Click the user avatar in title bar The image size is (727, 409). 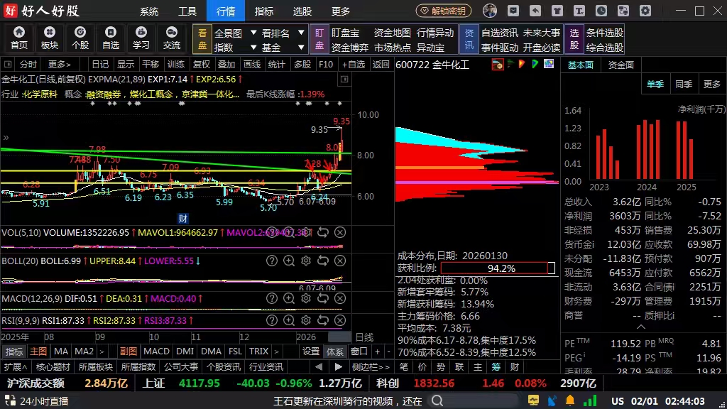(490, 11)
